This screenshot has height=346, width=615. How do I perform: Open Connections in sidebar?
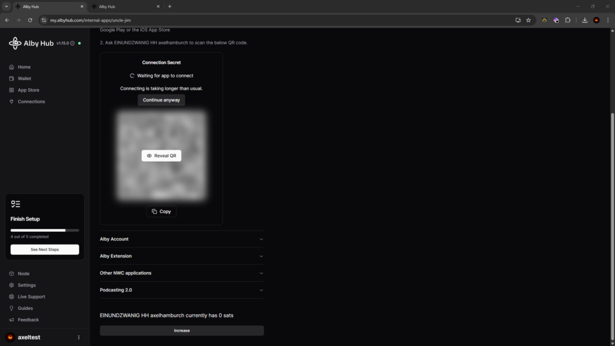pos(31,102)
